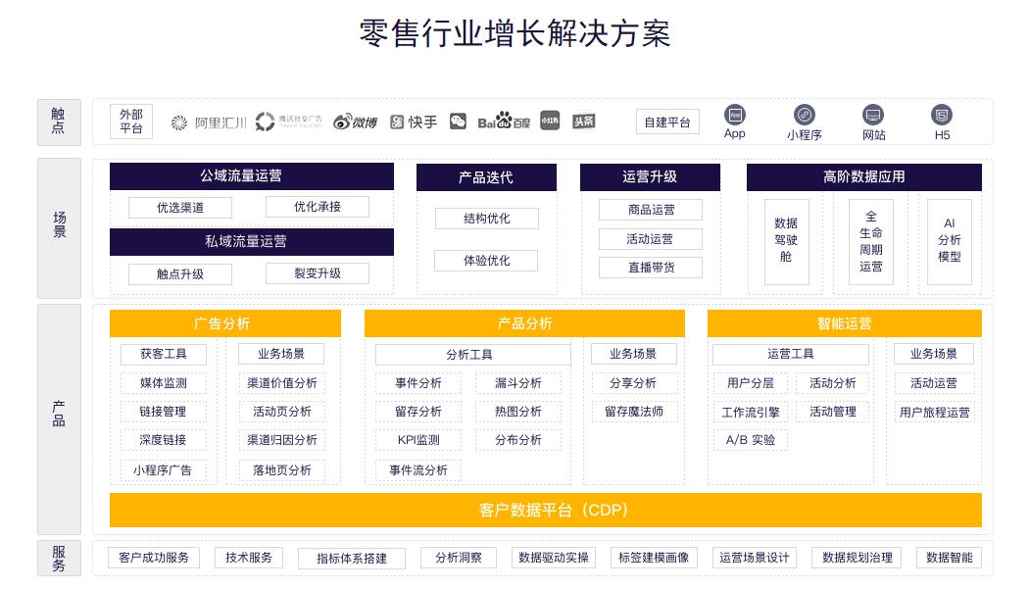This screenshot has width=1029, height=590.
Task: Click the 结构优化 box
Action: [486, 219]
